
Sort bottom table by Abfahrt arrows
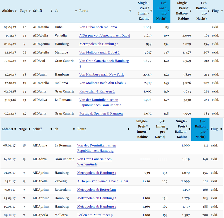click(x=15, y=129)
